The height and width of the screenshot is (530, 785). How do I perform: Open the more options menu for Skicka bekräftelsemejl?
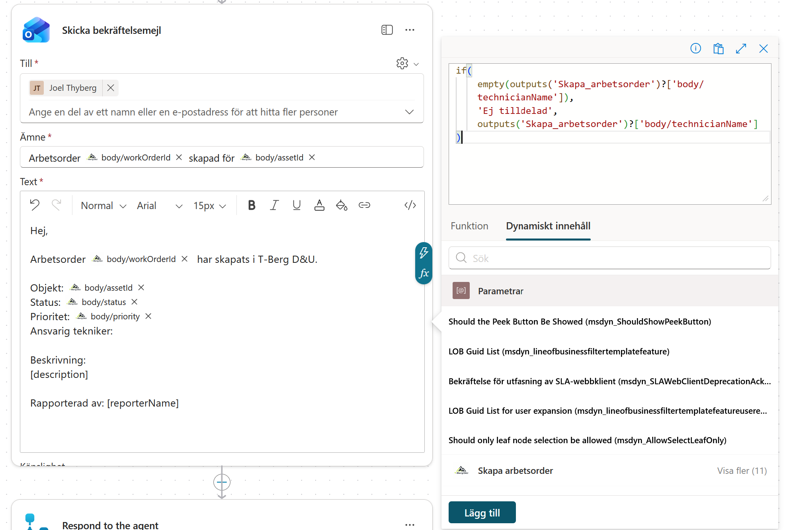click(x=410, y=30)
